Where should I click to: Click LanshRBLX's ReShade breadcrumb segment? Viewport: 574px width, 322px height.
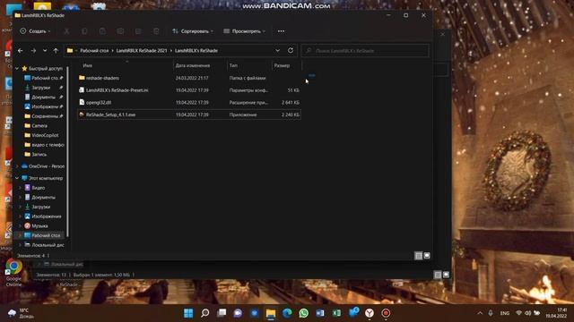196,51
